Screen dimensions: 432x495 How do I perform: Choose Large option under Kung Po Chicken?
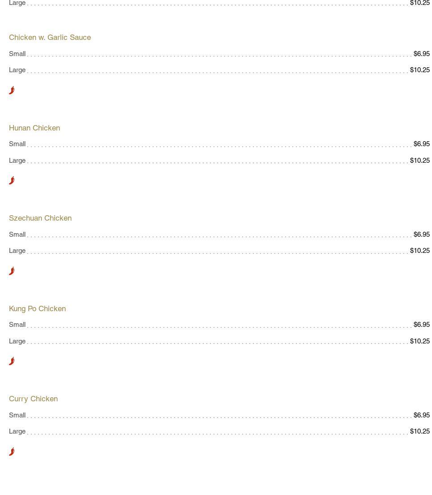pyautogui.click(x=17, y=341)
